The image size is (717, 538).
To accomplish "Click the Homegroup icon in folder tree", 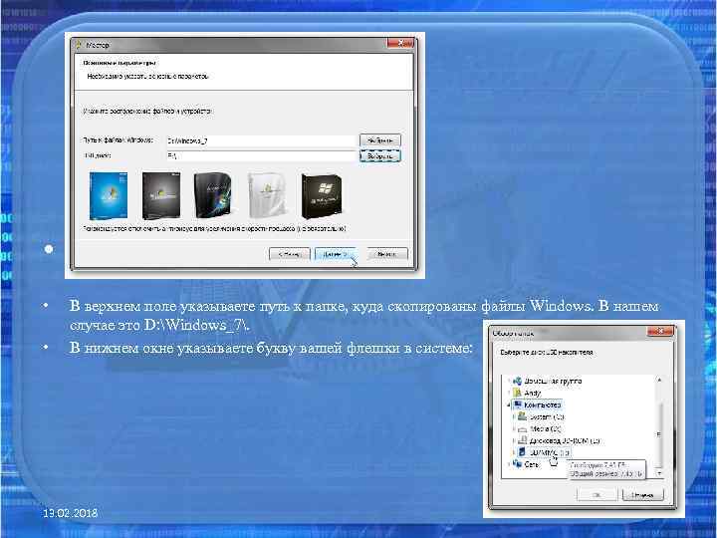I will tap(517, 381).
